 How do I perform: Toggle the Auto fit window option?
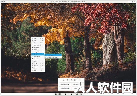65,84
